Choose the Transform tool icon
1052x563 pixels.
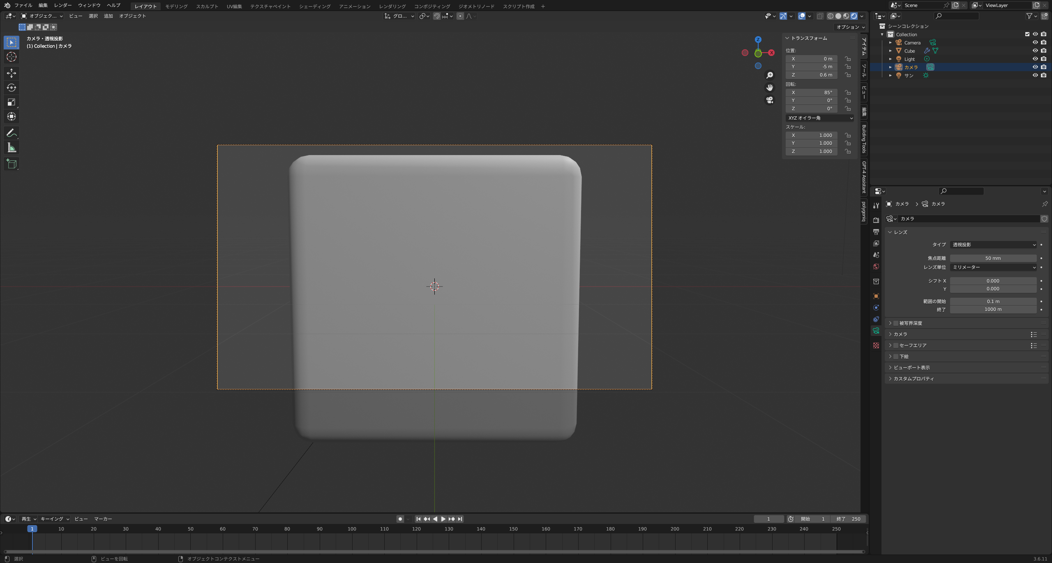12,116
